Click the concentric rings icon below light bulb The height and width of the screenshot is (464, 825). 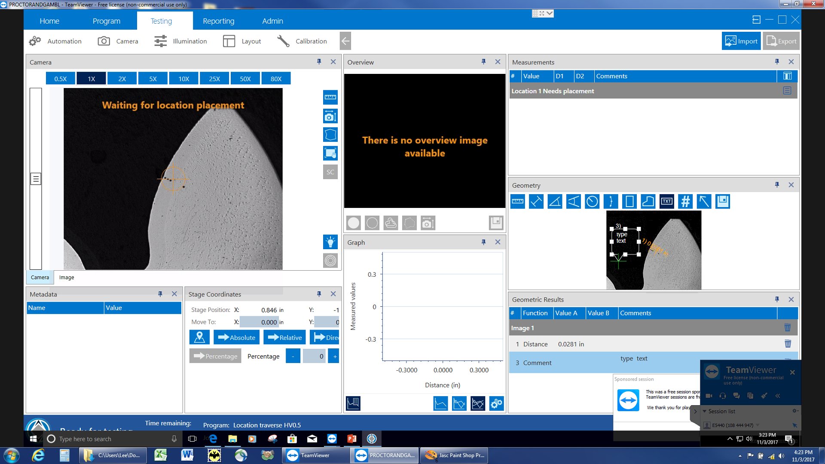point(330,260)
